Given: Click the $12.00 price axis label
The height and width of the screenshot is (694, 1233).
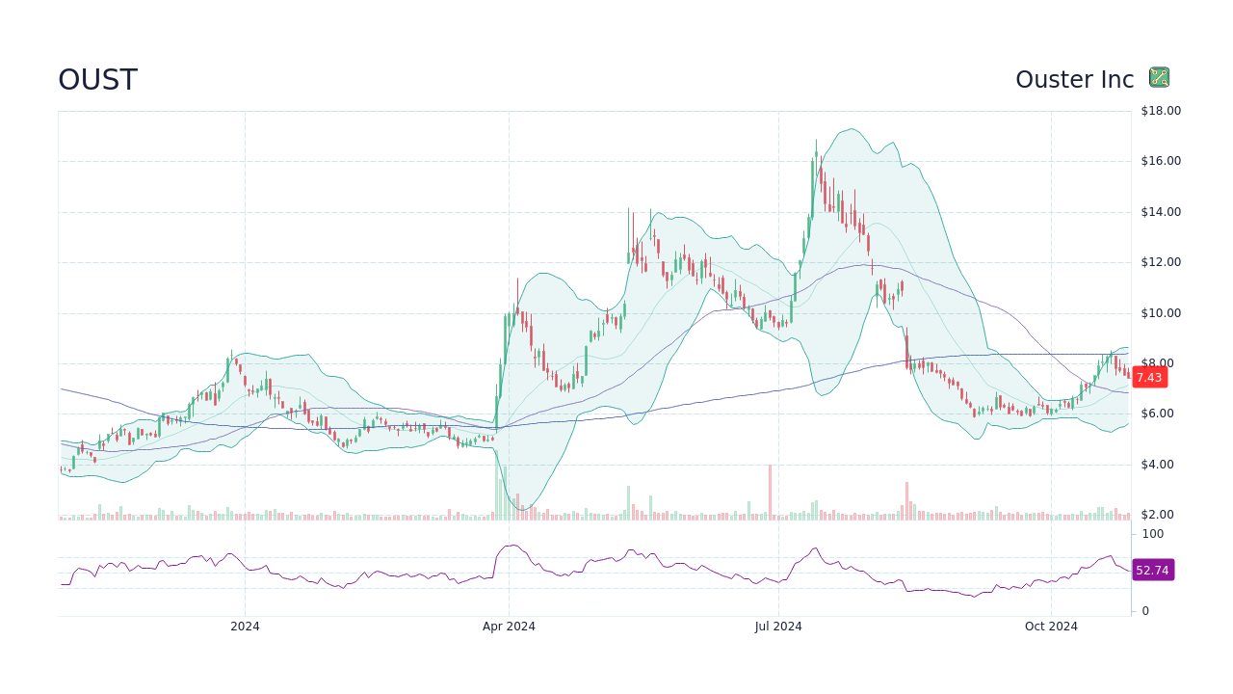Looking at the screenshot, I should [1161, 262].
